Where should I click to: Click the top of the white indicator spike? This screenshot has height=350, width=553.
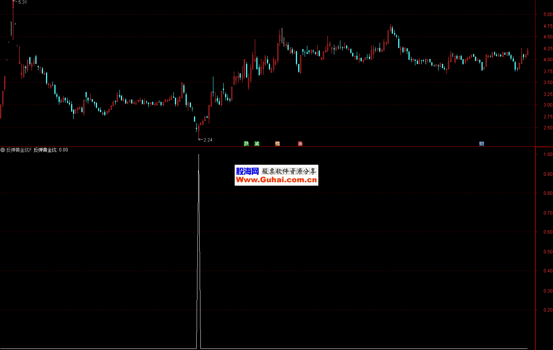(x=199, y=155)
